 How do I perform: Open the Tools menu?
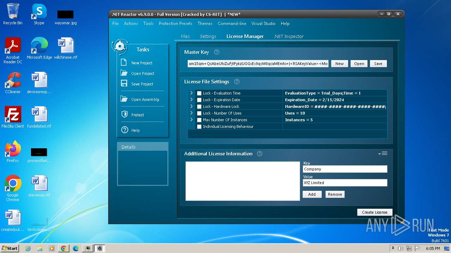148,24
